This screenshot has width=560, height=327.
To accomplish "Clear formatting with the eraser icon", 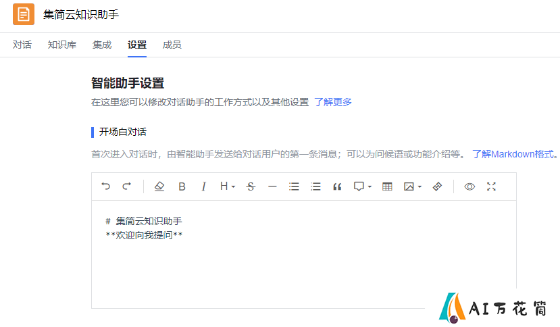I will coord(159,186).
